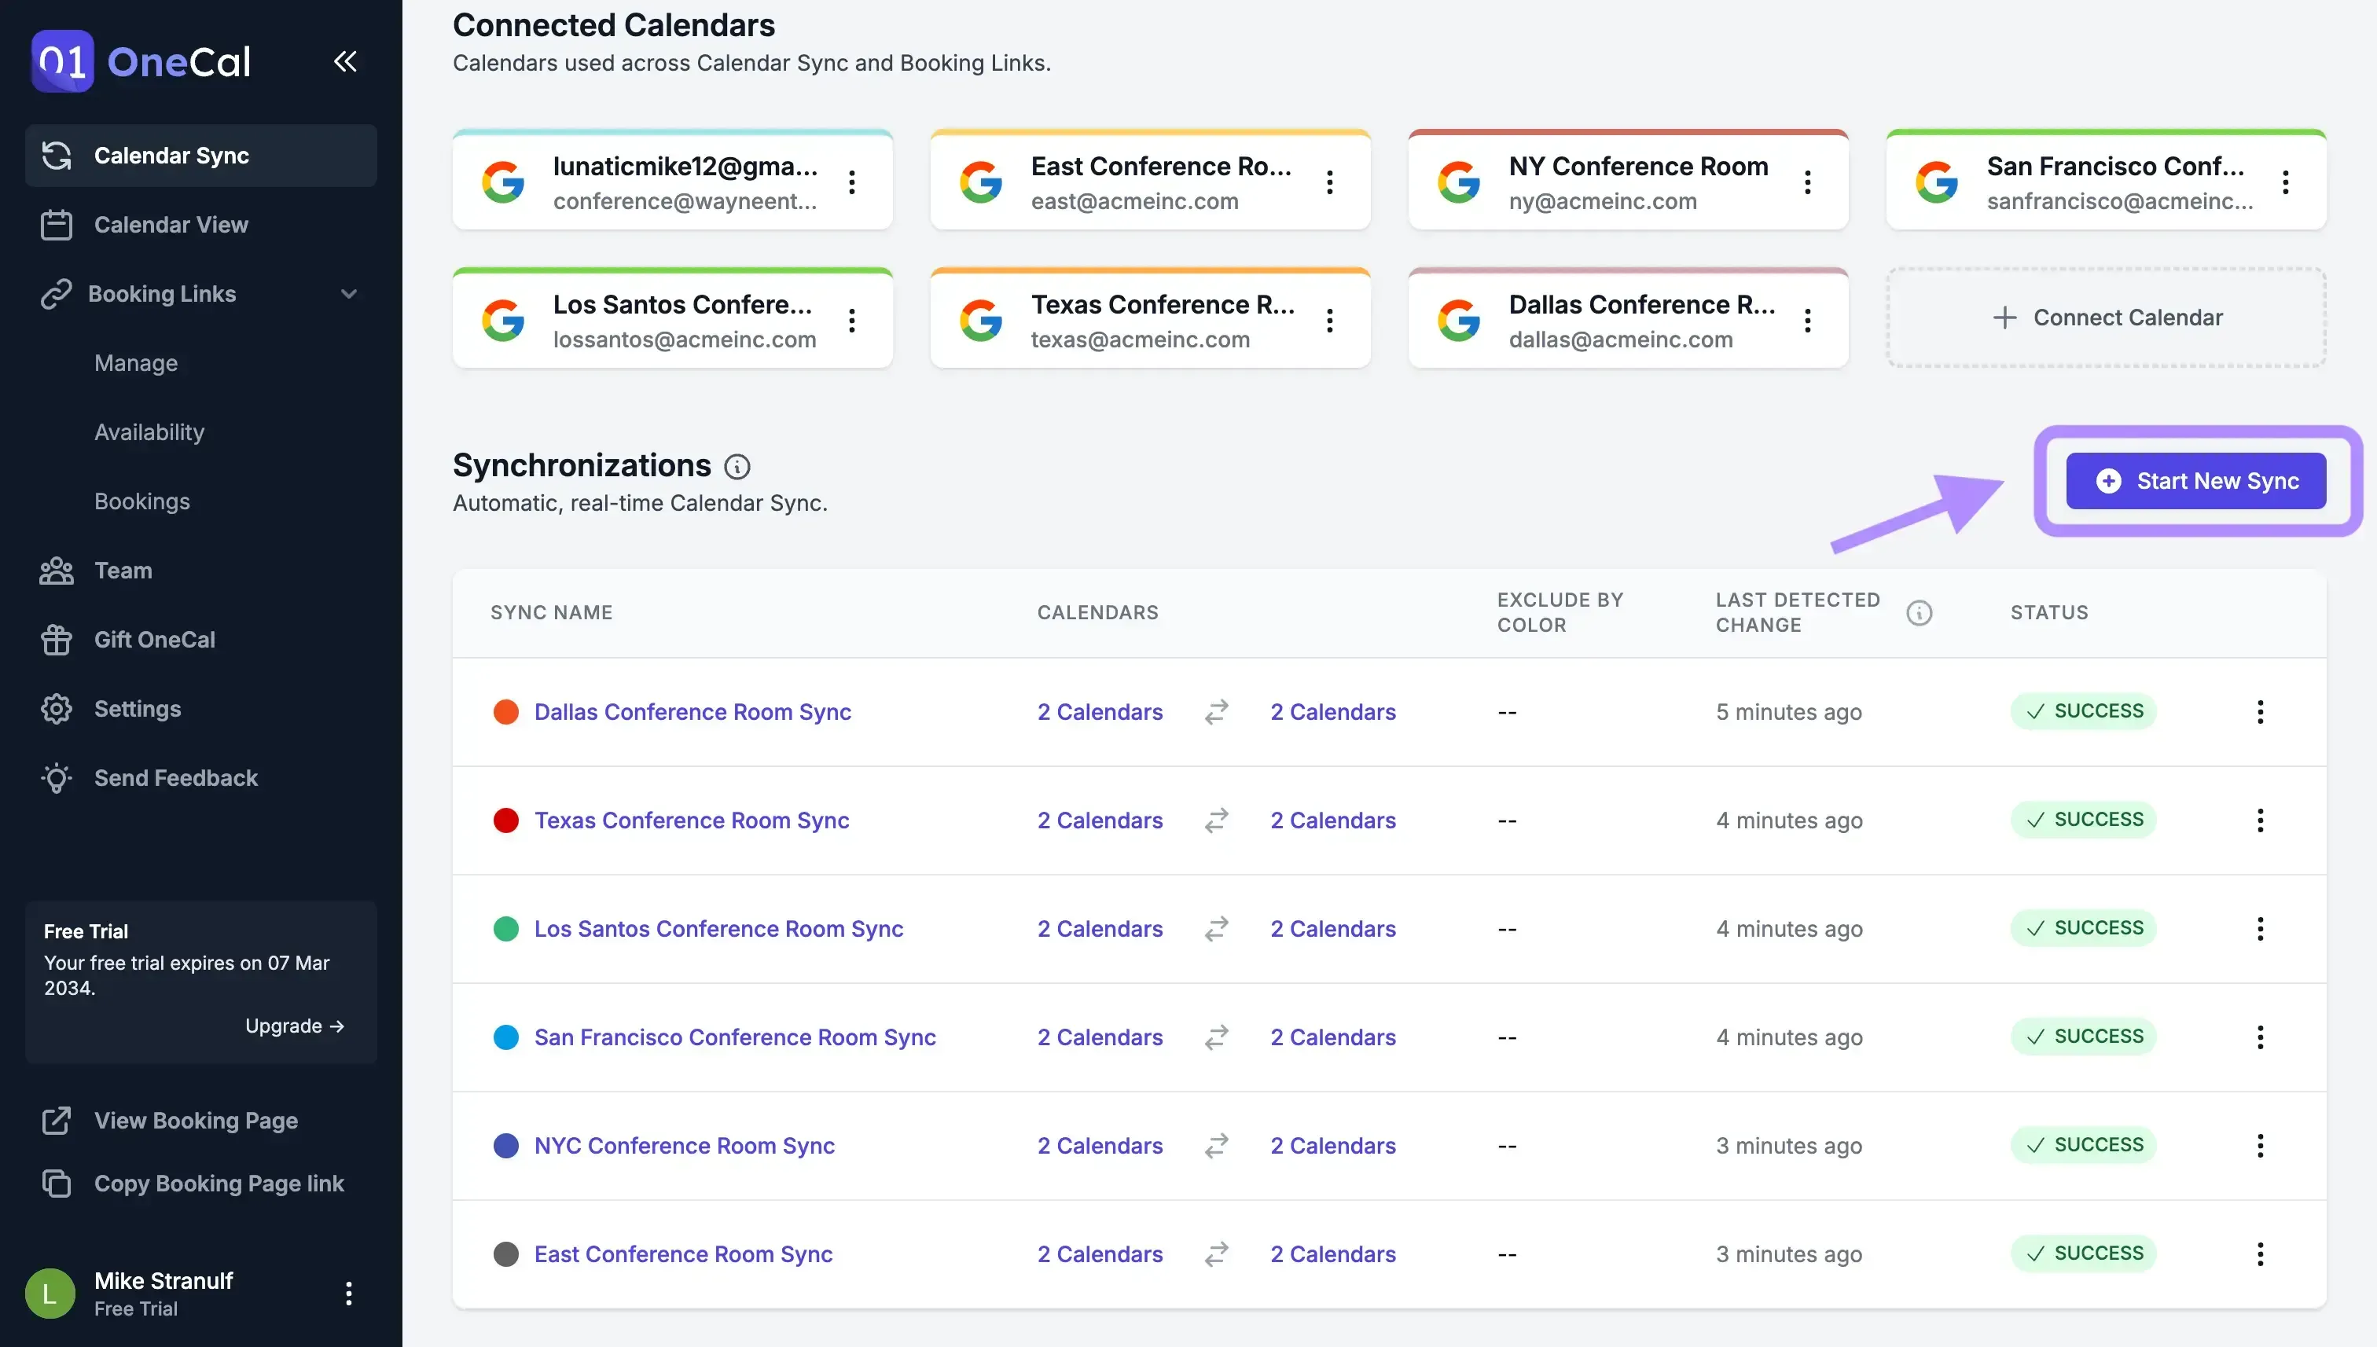Open three-dot menu for NY Conference Room
The image size is (2377, 1347).
coord(1807,182)
